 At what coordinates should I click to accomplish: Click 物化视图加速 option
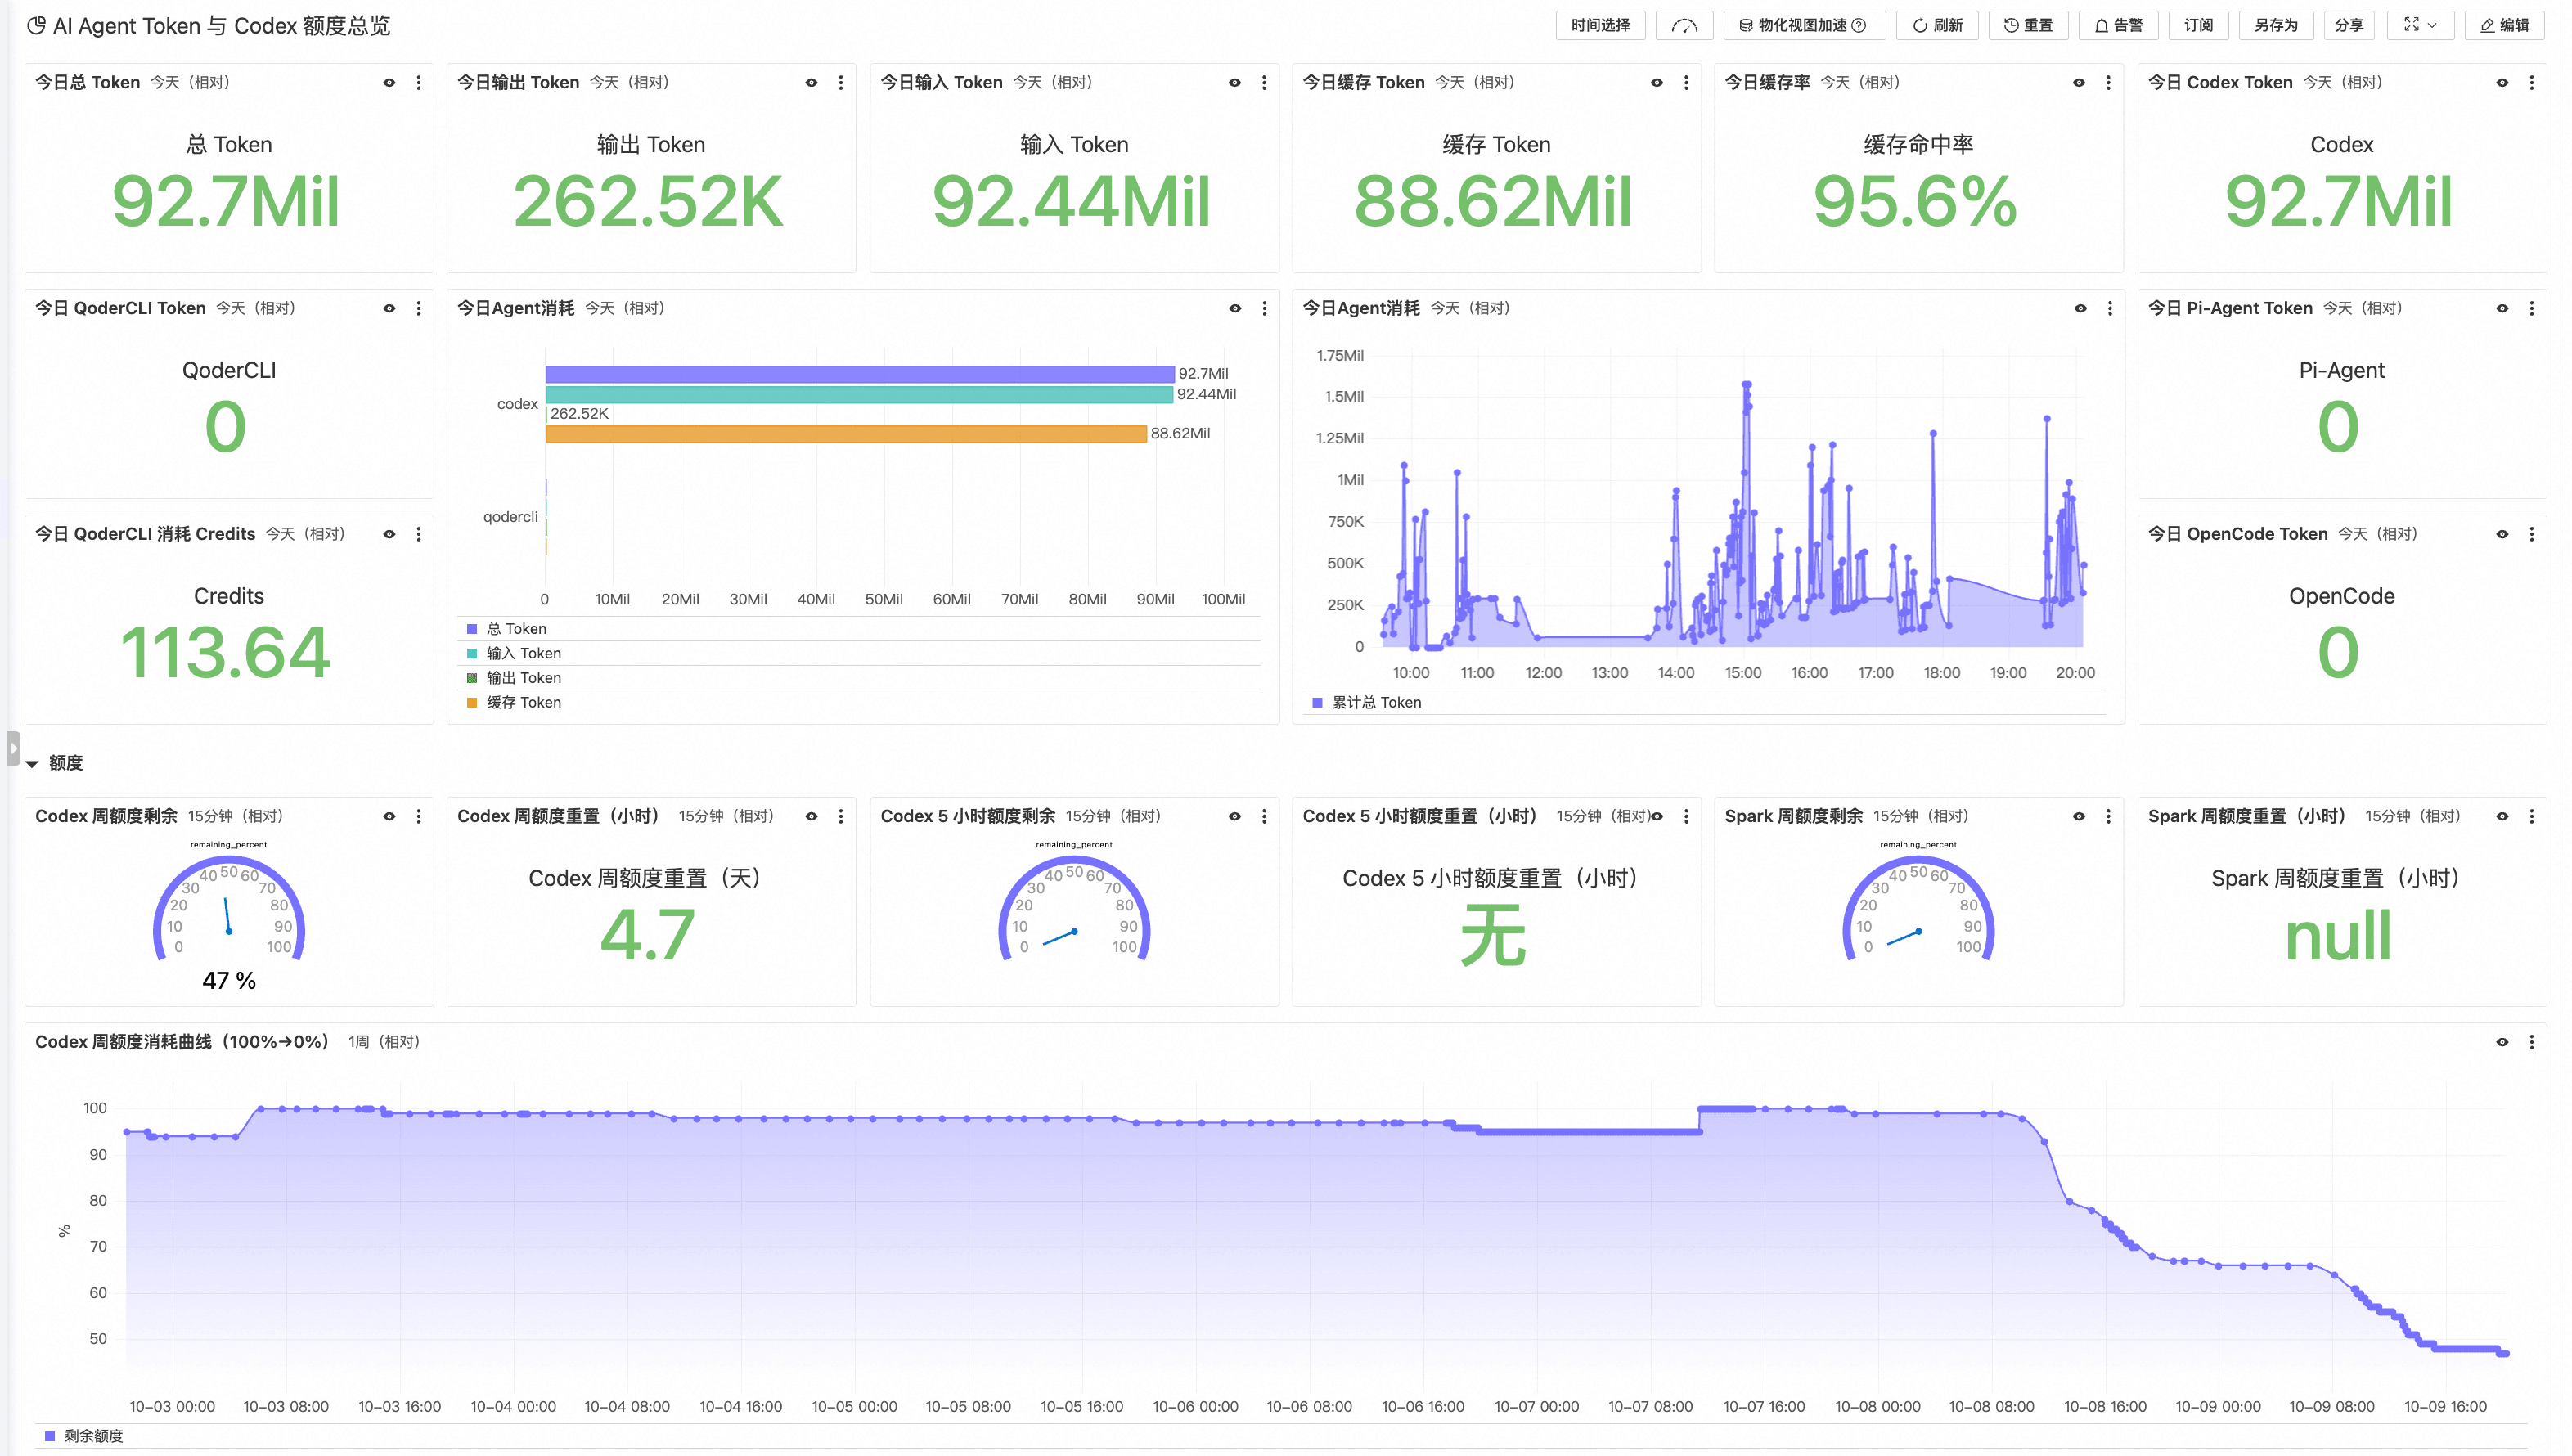1805,26
